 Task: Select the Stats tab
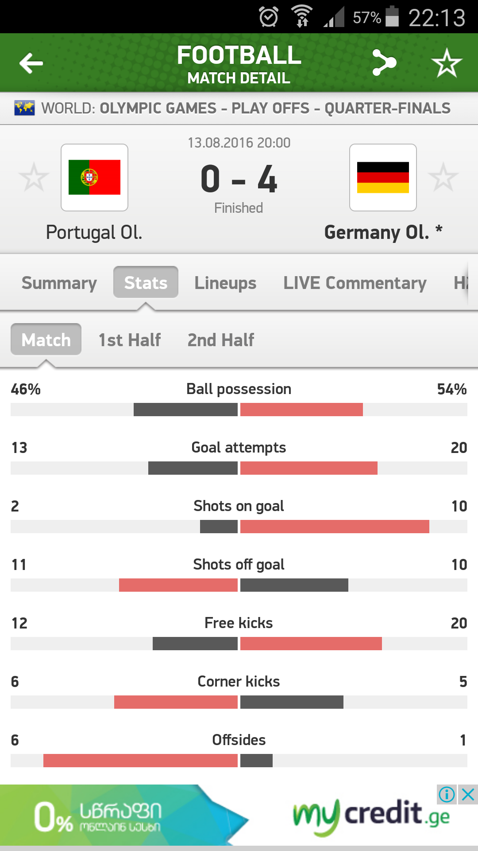pos(146,282)
